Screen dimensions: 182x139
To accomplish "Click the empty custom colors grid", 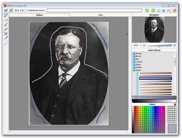I will 172,115.
